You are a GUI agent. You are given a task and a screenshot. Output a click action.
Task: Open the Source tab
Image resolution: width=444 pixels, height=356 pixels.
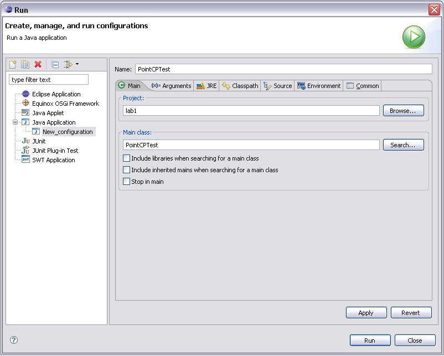[278, 86]
